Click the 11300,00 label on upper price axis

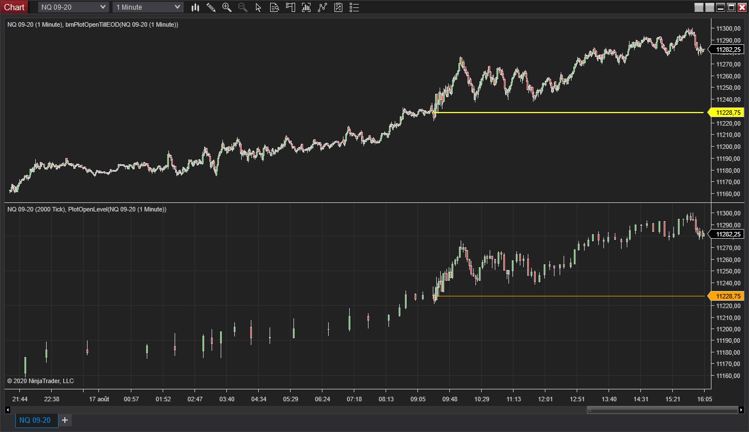coord(728,28)
